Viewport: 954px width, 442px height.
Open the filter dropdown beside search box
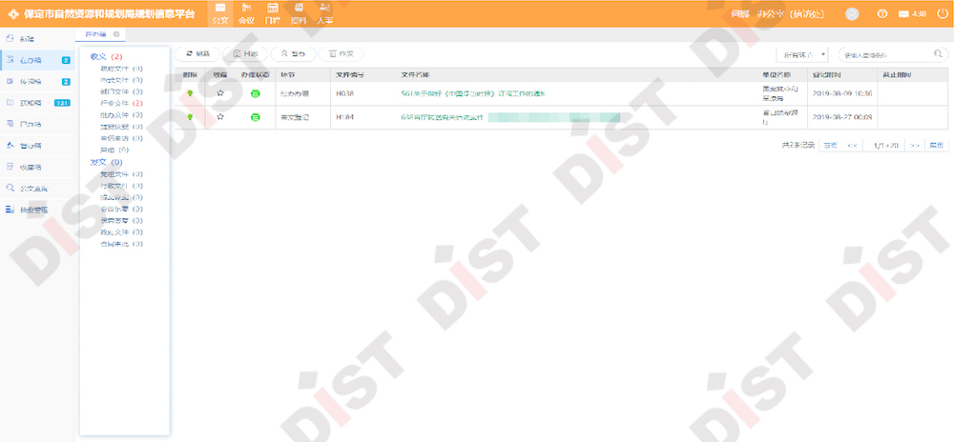pos(802,55)
